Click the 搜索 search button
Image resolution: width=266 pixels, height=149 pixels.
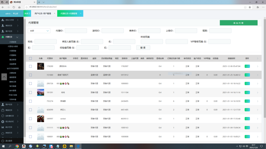143,48
